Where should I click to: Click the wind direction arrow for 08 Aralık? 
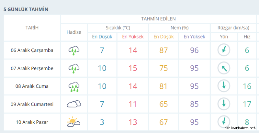[224, 86]
